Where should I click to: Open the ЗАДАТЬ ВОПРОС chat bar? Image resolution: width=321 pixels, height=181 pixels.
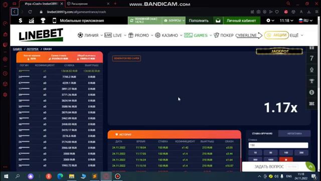point(274,166)
